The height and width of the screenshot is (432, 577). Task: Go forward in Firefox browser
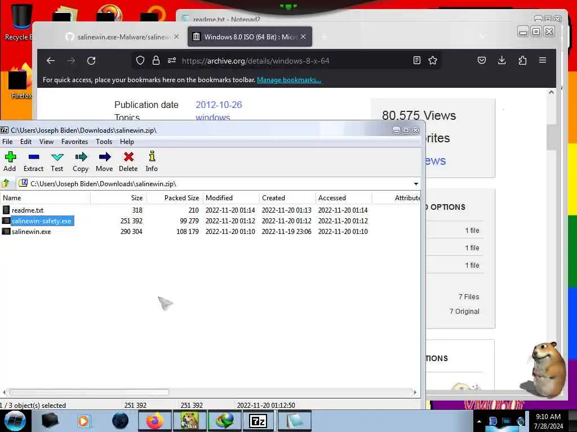(71, 61)
